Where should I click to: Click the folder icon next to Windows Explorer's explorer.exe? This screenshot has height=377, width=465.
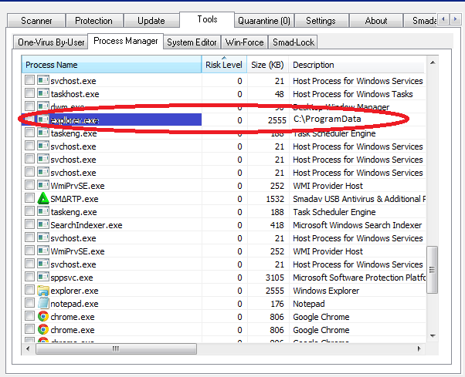point(43,291)
